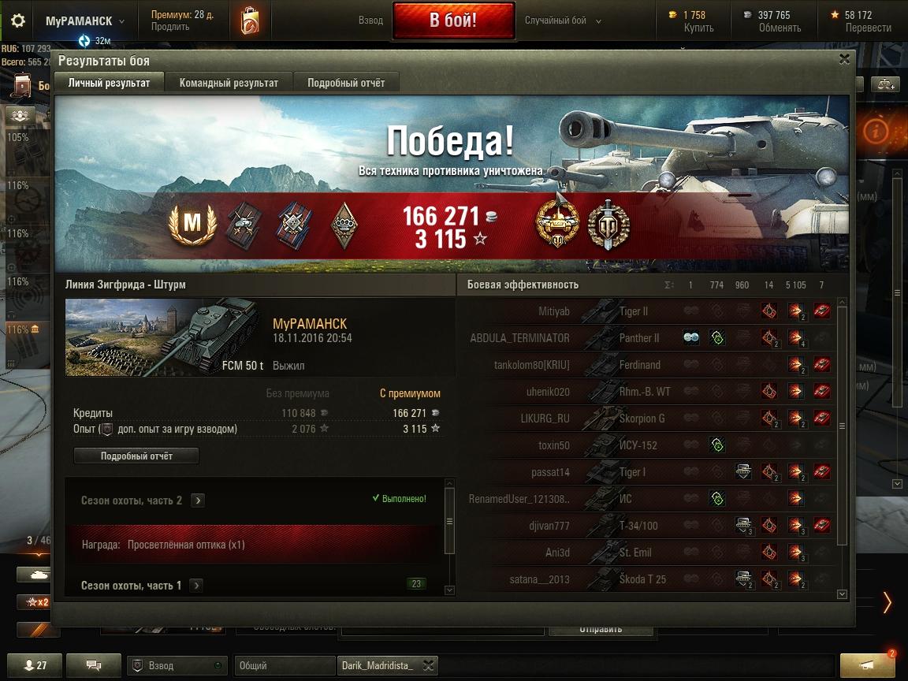Open the contacts list showing 27
The height and width of the screenshot is (681, 908).
coord(35,665)
